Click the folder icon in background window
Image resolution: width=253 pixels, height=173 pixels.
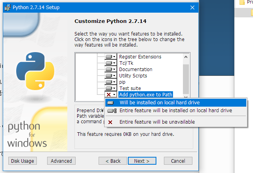(242, 2)
